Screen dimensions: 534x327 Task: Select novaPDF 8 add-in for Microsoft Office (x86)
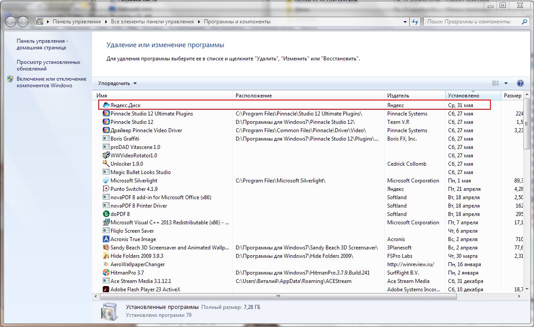pyautogui.click(x=161, y=197)
